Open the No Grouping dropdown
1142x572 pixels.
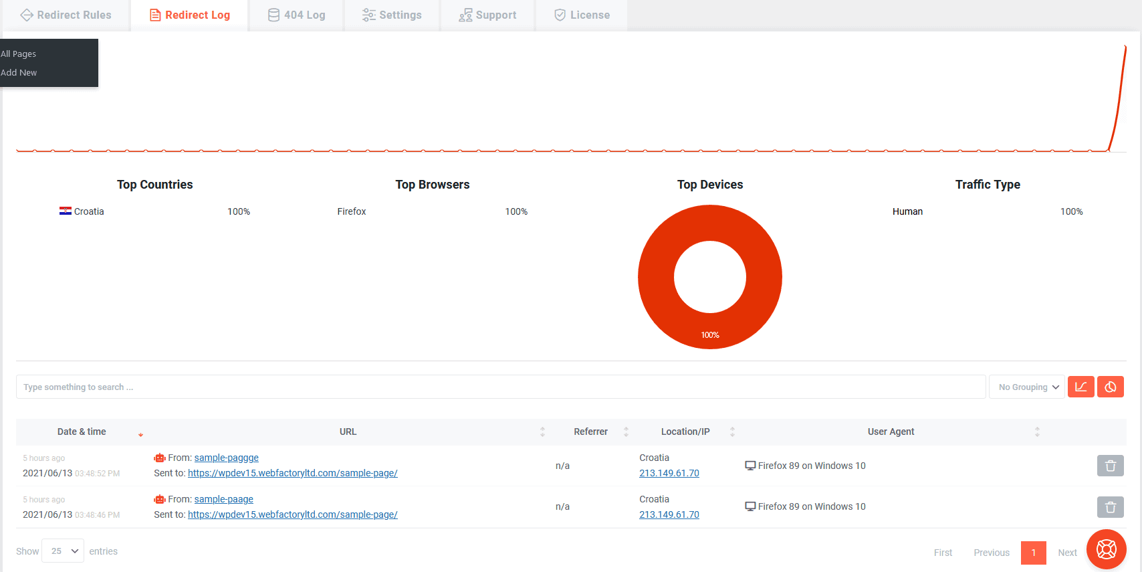(x=1027, y=387)
